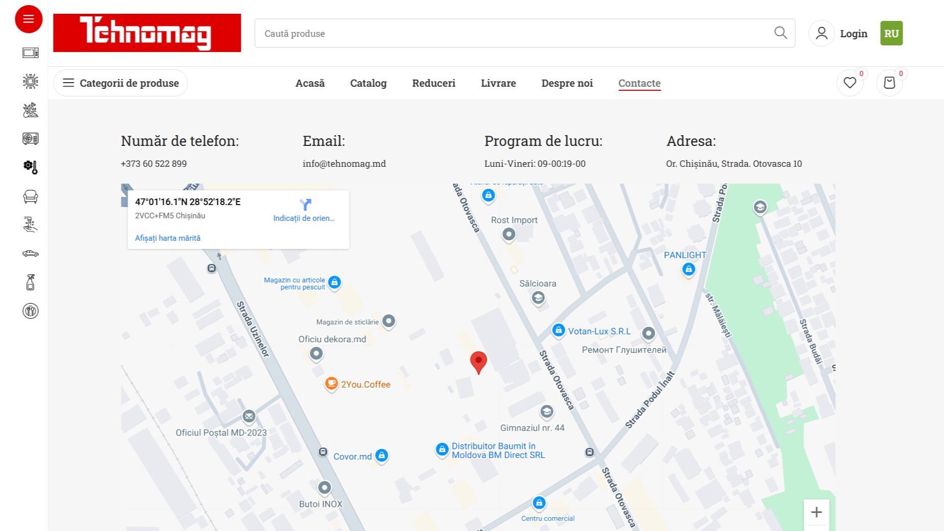Open the wishlist heart icon
The height and width of the screenshot is (531, 944).
850,83
